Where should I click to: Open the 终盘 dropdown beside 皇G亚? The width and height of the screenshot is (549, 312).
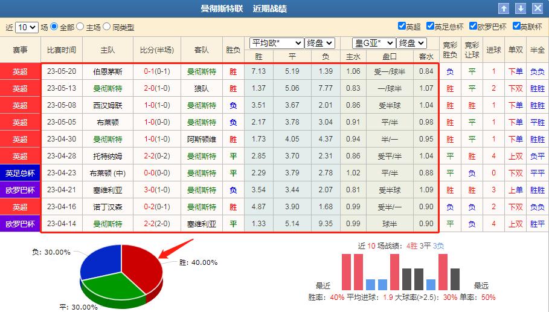tap(411, 43)
